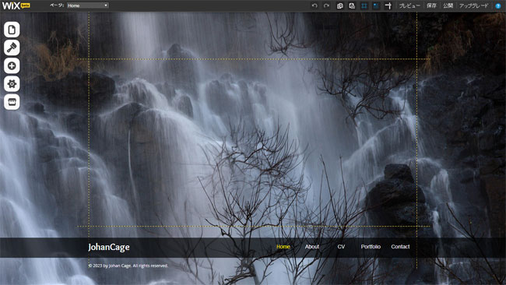
Task: Click the アップグレード upgrade link
Action: click(x=474, y=5)
